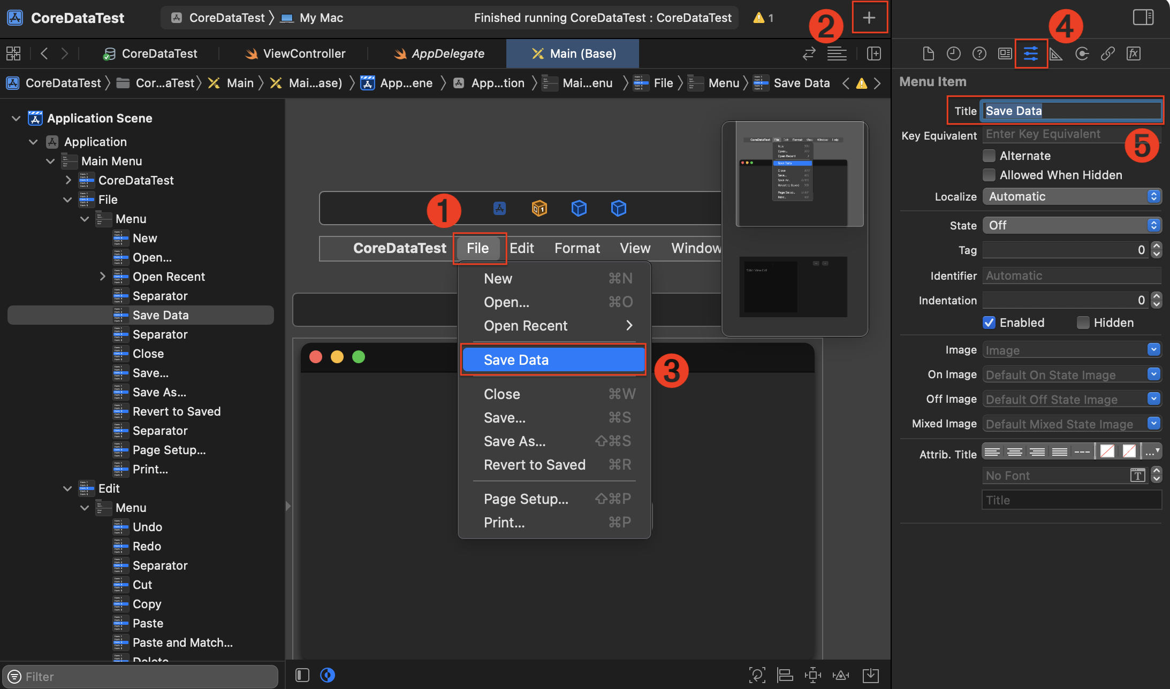Screen dimensions: 1170x689
Task: Open the Attributes inspector icon
Action: (x=1030, y=53)
